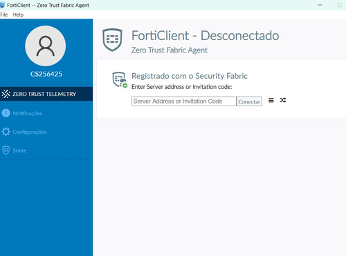Click the Sobre shield icon
This screenshot has height=256, width=346.
point(6,150)
